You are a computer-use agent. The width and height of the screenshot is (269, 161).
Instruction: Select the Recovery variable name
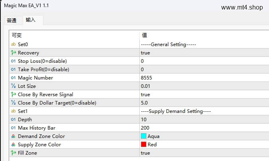(x=29, y=53)
